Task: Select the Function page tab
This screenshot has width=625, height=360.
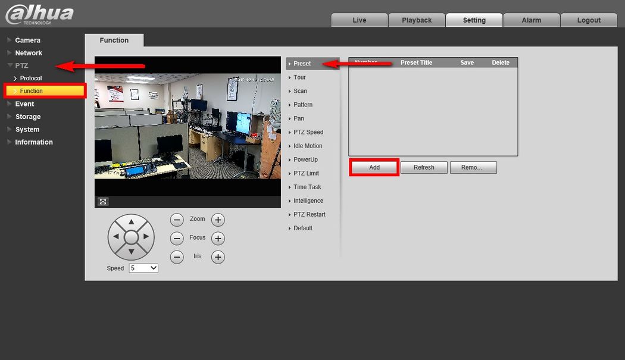Action: 114,40
